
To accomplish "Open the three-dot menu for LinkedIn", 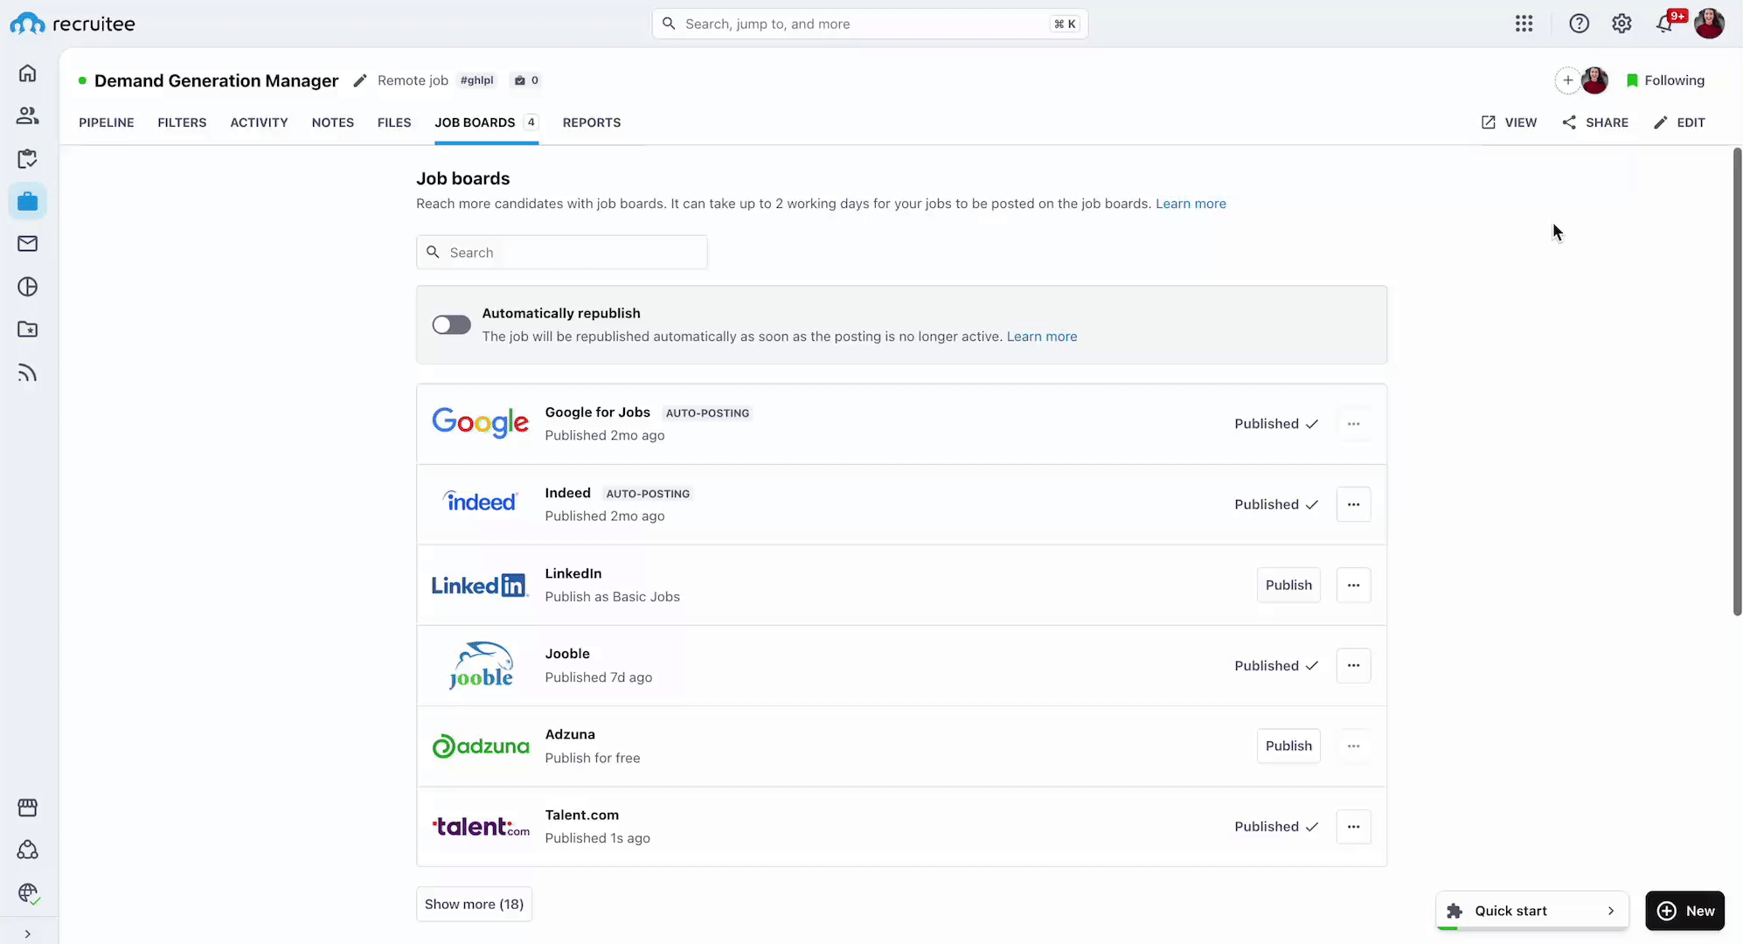I will click(1353, 585).
